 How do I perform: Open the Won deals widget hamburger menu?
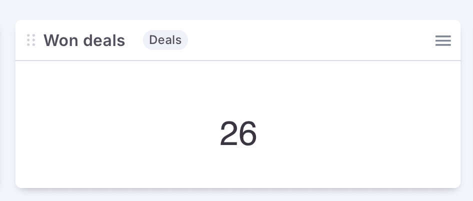click(443, 40)
